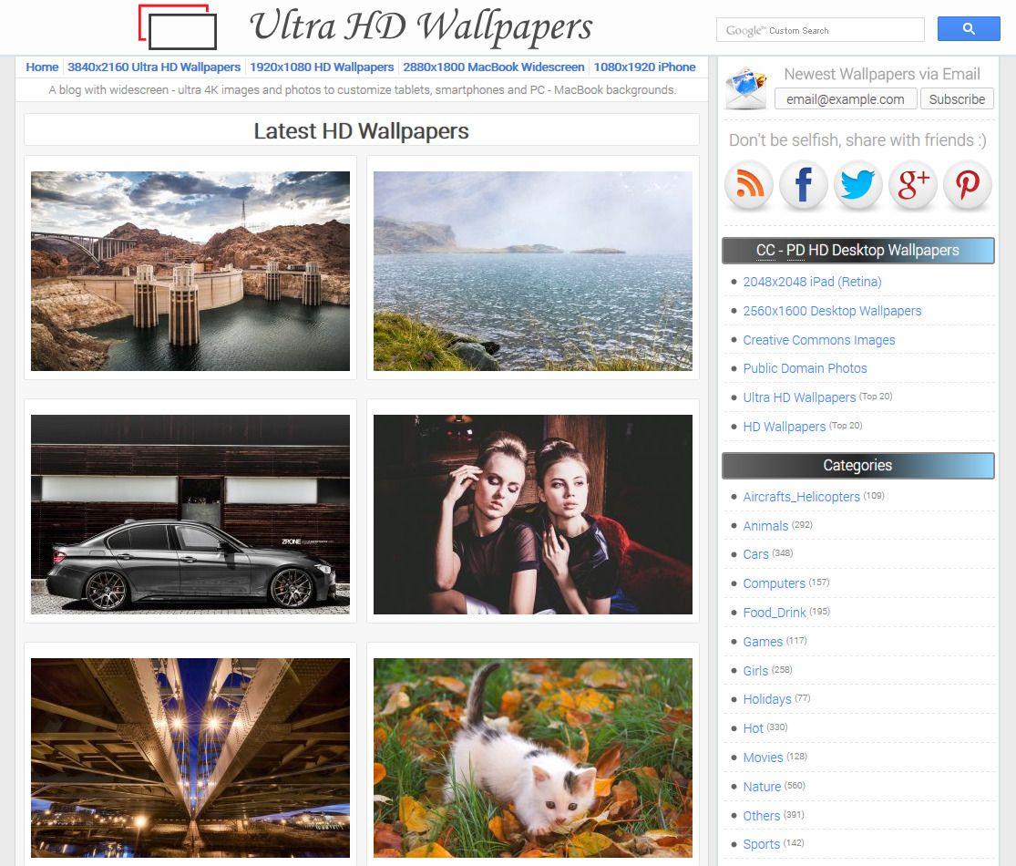Open the Home menu item
Viewport: 1016px width, 866px height.
42,67
